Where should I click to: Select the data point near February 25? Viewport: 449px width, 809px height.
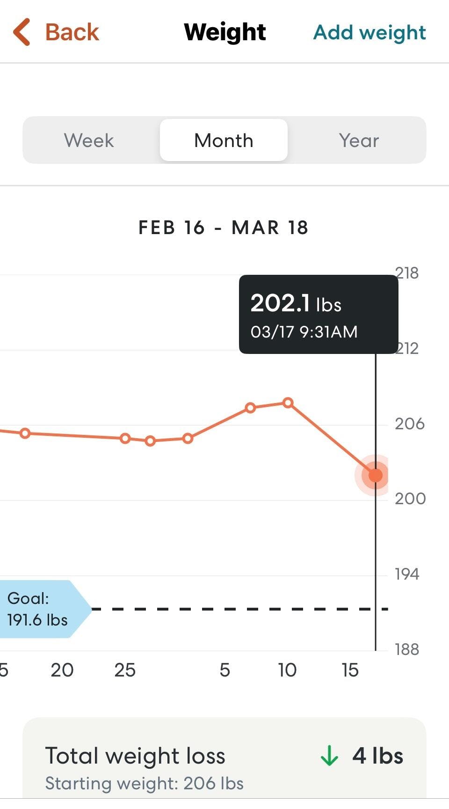pos(125,438)
